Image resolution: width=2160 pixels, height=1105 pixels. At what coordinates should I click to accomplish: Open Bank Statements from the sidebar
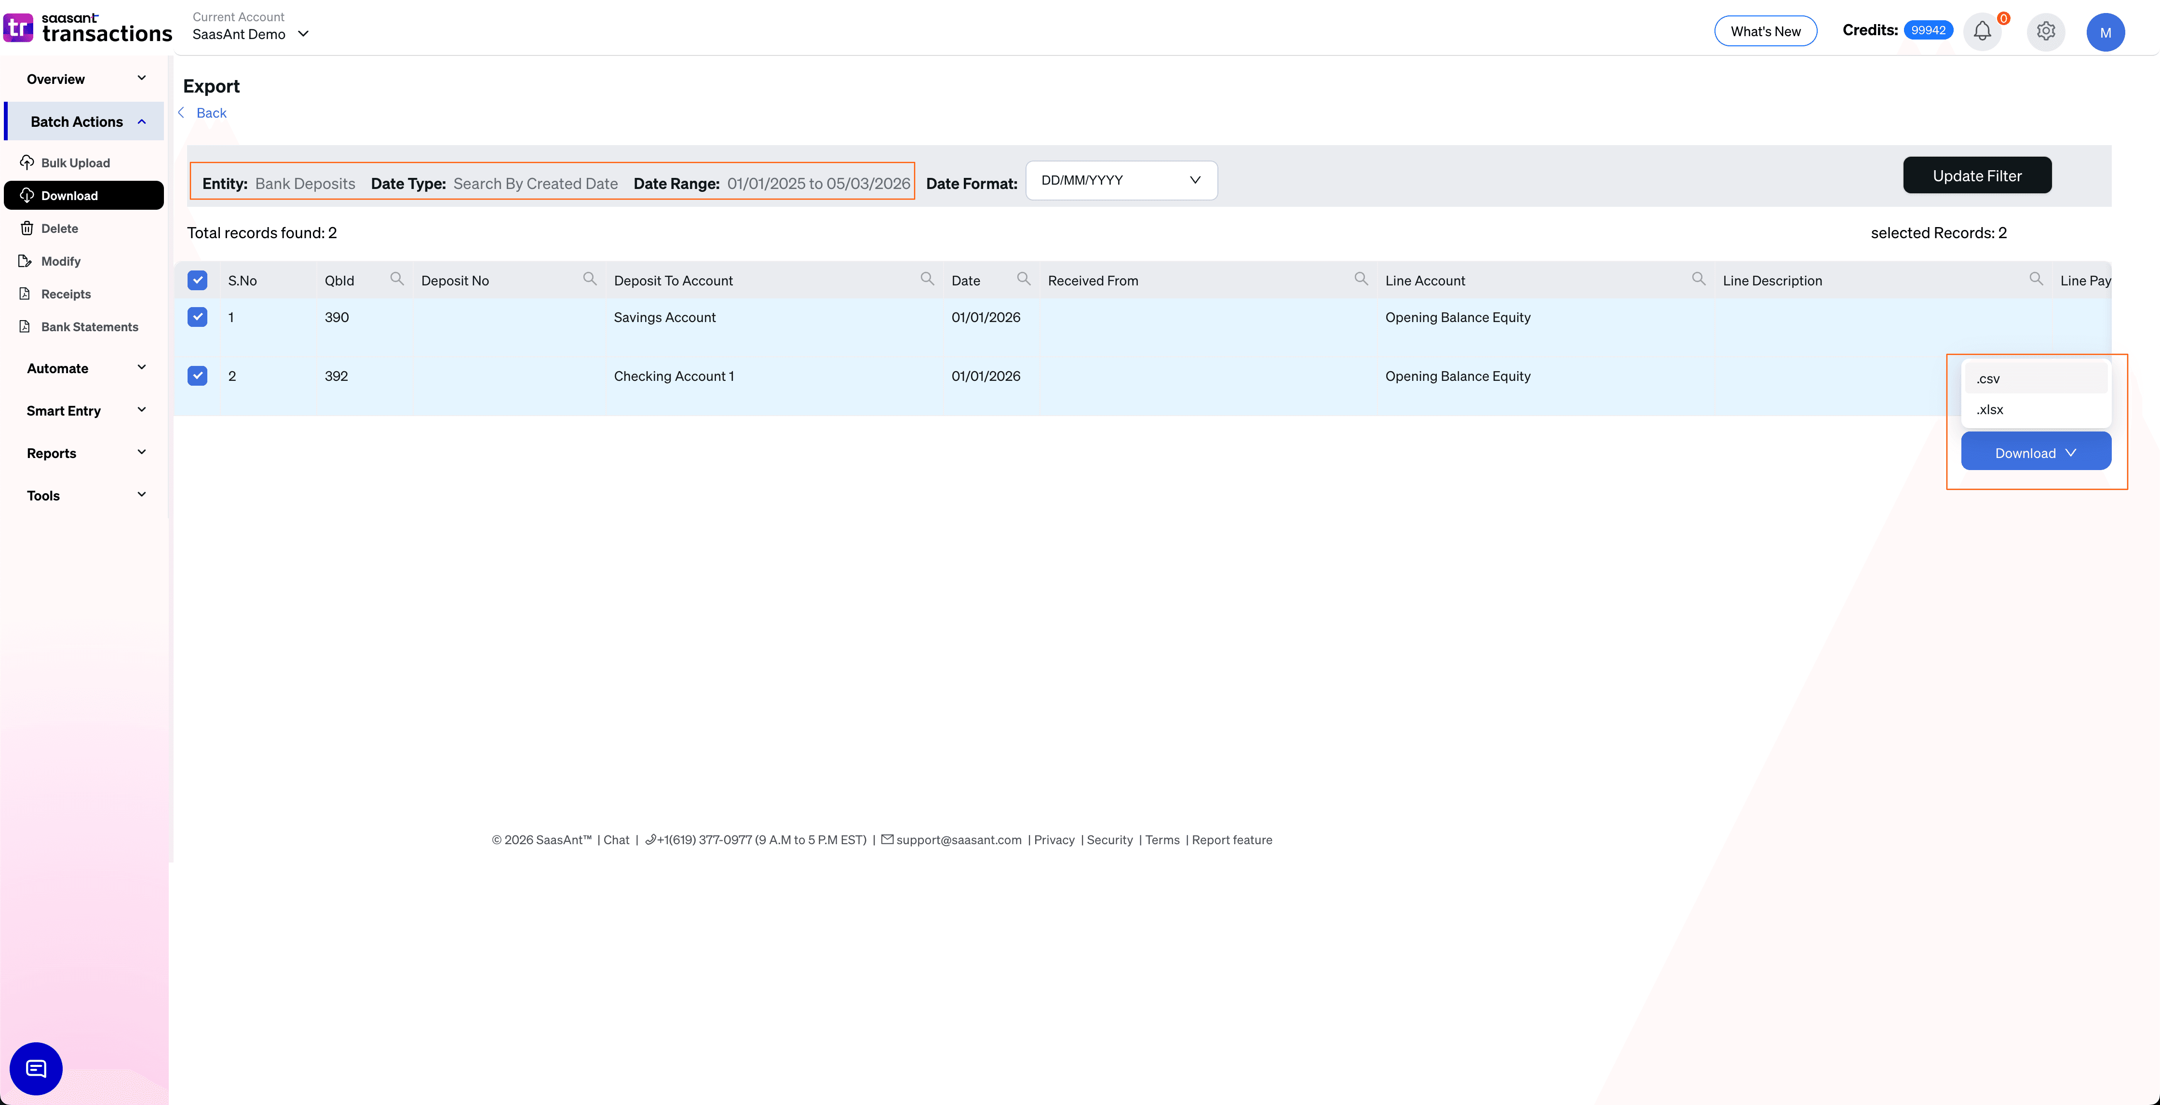[x=89, y=326]
